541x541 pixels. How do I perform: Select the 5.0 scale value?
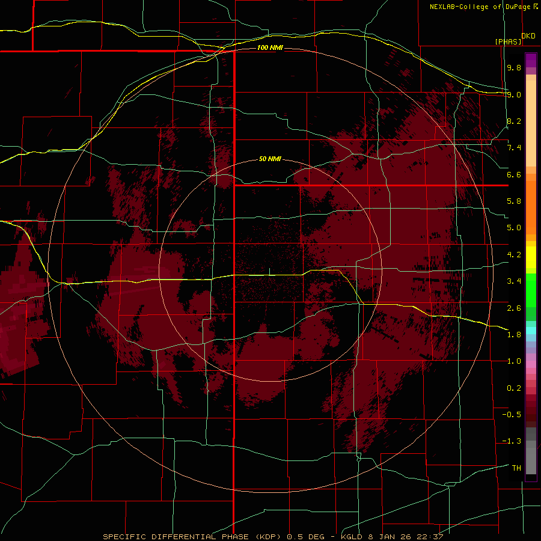(514, 228)
